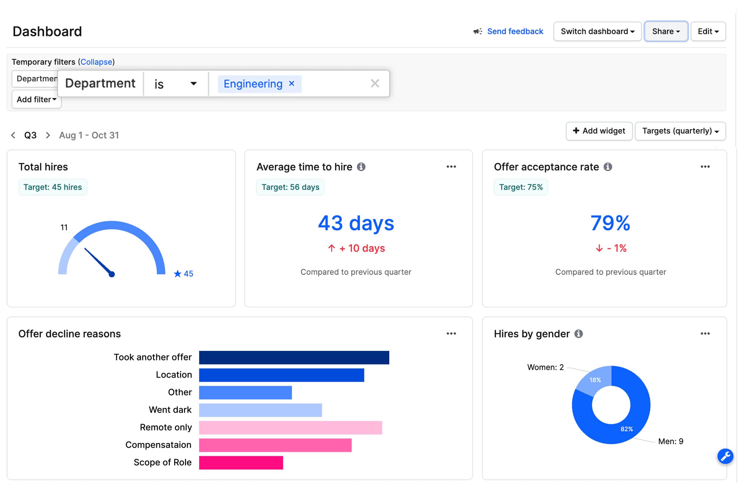The width and height of the screenshot is (738, 484).
Task: Open the Add filter menu
Action: 36,99
